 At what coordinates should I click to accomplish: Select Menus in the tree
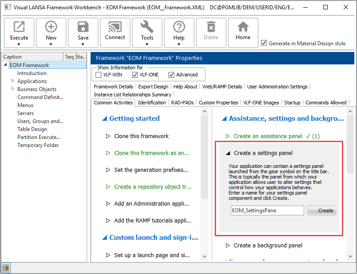25,105
